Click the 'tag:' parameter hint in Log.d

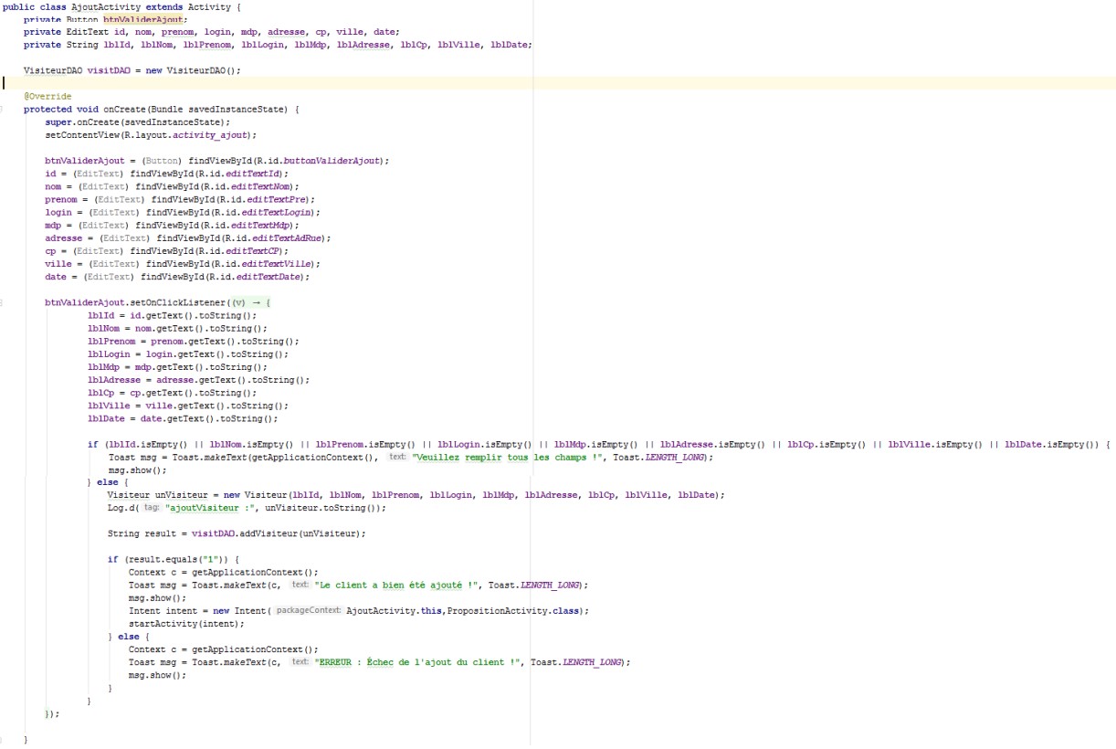point(152,508)
